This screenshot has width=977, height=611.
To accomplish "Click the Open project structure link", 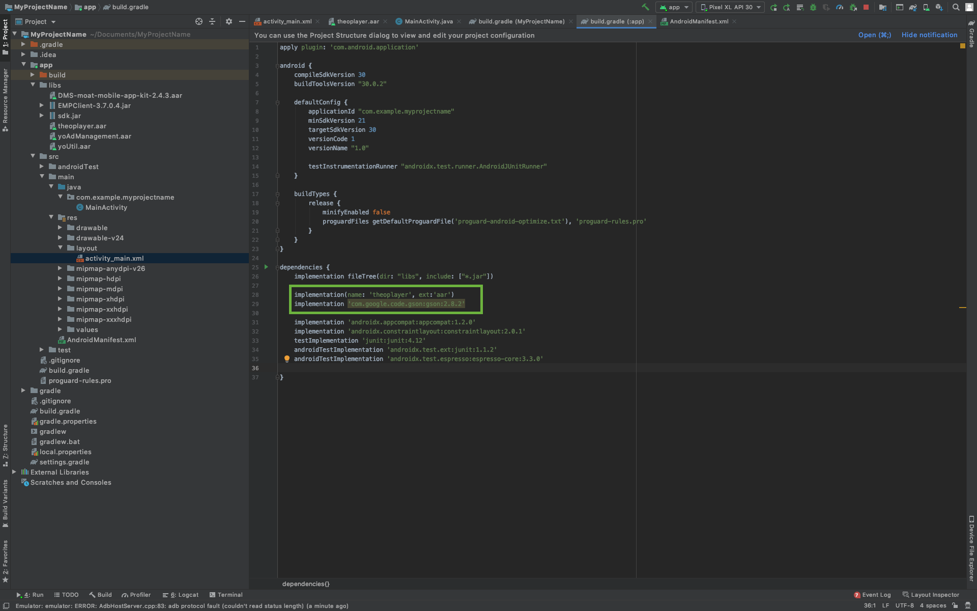I will coord(874,35).
